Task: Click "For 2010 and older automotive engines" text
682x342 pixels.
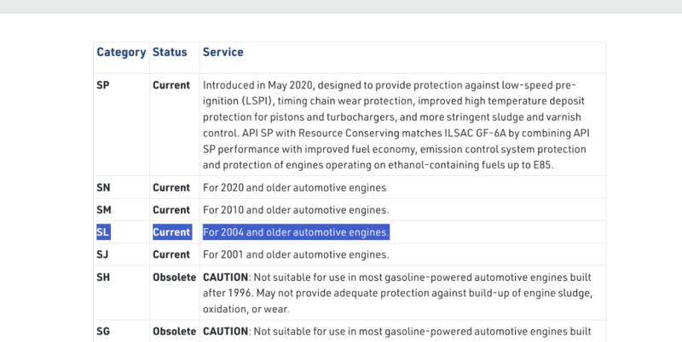Action: point(296,209)
